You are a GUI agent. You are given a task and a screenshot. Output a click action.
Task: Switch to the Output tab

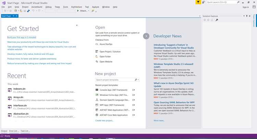tap(4, 131)
